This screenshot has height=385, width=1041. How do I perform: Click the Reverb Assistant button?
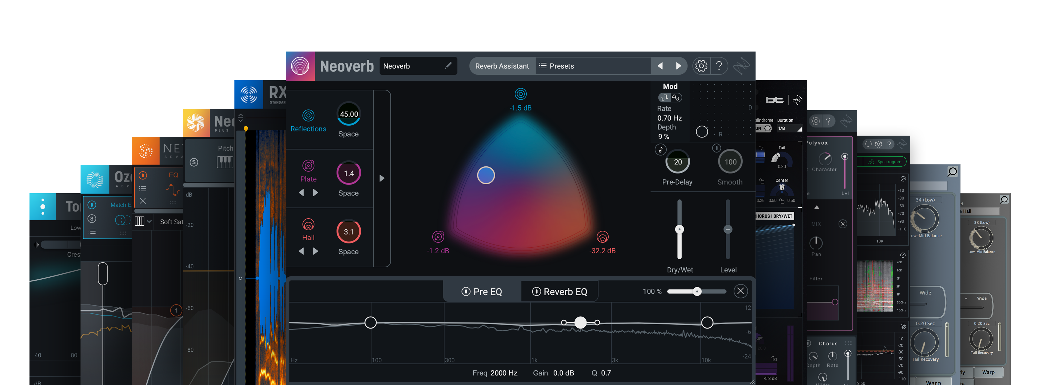[501, 66]
